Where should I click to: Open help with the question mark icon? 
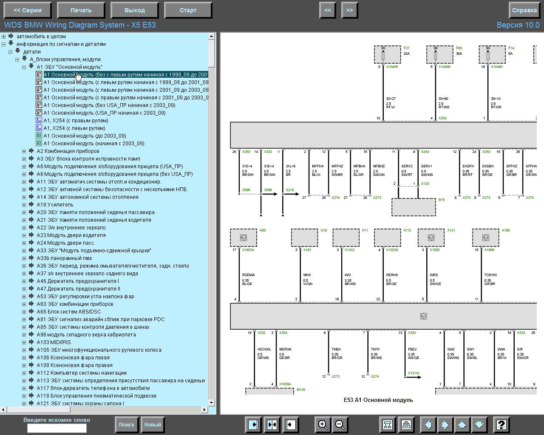pyautogui.click(x=501, y=424)
